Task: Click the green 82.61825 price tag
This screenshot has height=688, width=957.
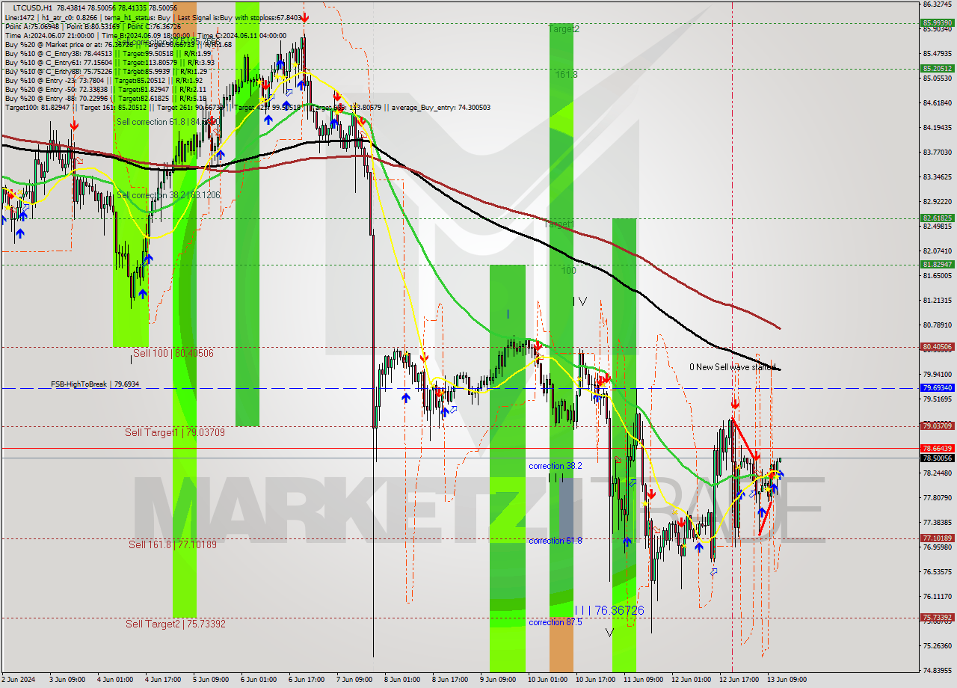Action: [937, 218]
